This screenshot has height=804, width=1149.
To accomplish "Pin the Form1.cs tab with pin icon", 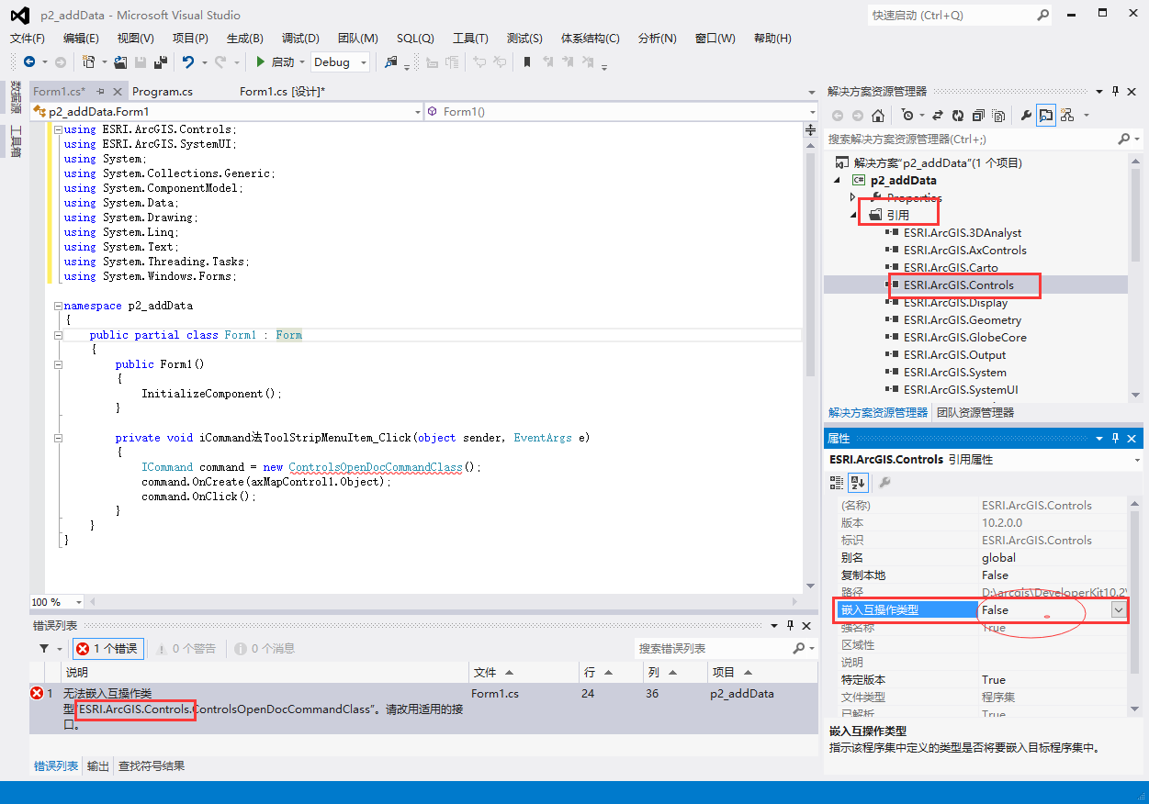I will click(100, 92).
